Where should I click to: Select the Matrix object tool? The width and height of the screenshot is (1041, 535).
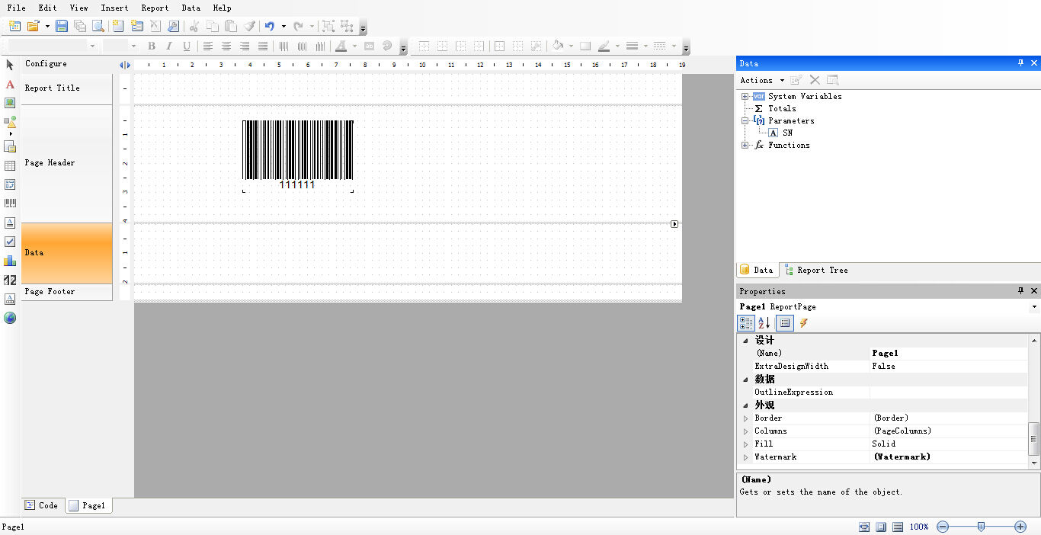tap(10, 184)
